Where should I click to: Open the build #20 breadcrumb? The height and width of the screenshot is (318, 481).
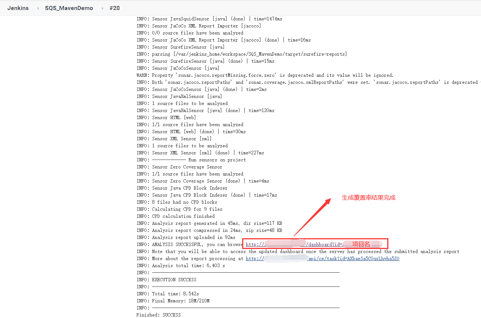[x=115, y=8]
